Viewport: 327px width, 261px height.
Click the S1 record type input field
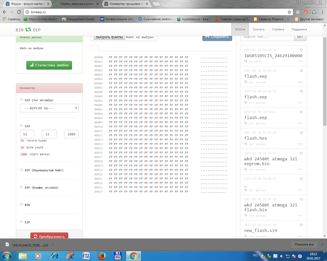pyautogui.click(x=27, y=134)
